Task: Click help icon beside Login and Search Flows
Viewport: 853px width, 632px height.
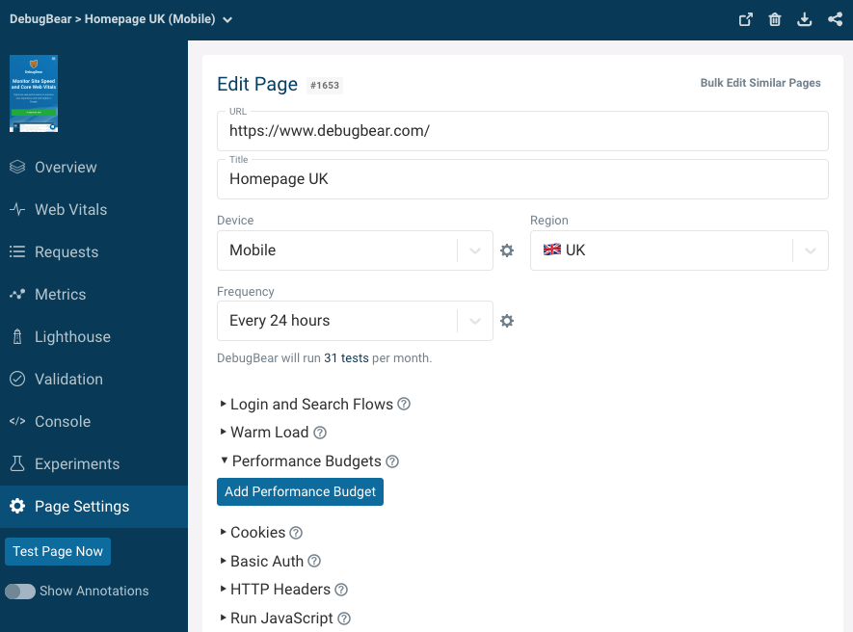Action: 404,404
